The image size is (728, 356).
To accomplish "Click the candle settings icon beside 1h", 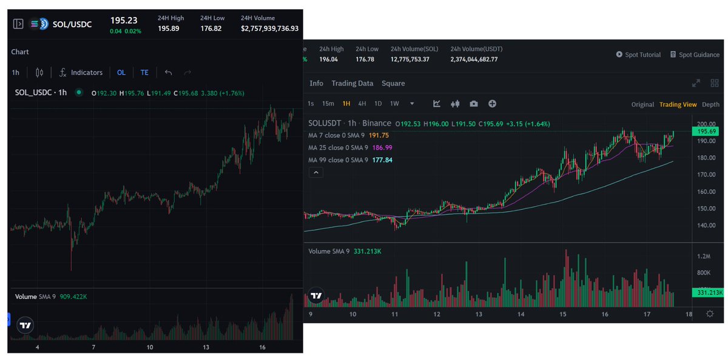I will [38, 72].
